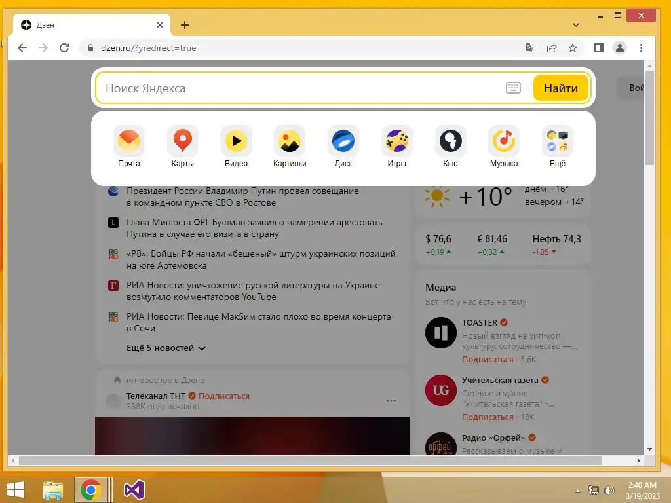The width and height of the screenshot is (671, 503).
Task: Switch to Chrome in the taskbar
Action: click(x=90, y=490)
